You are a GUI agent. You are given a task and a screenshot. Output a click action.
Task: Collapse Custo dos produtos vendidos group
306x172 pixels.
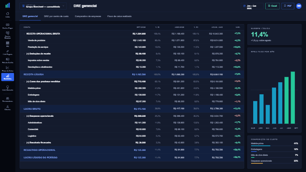pyautogui.click(x=24, y=81)
